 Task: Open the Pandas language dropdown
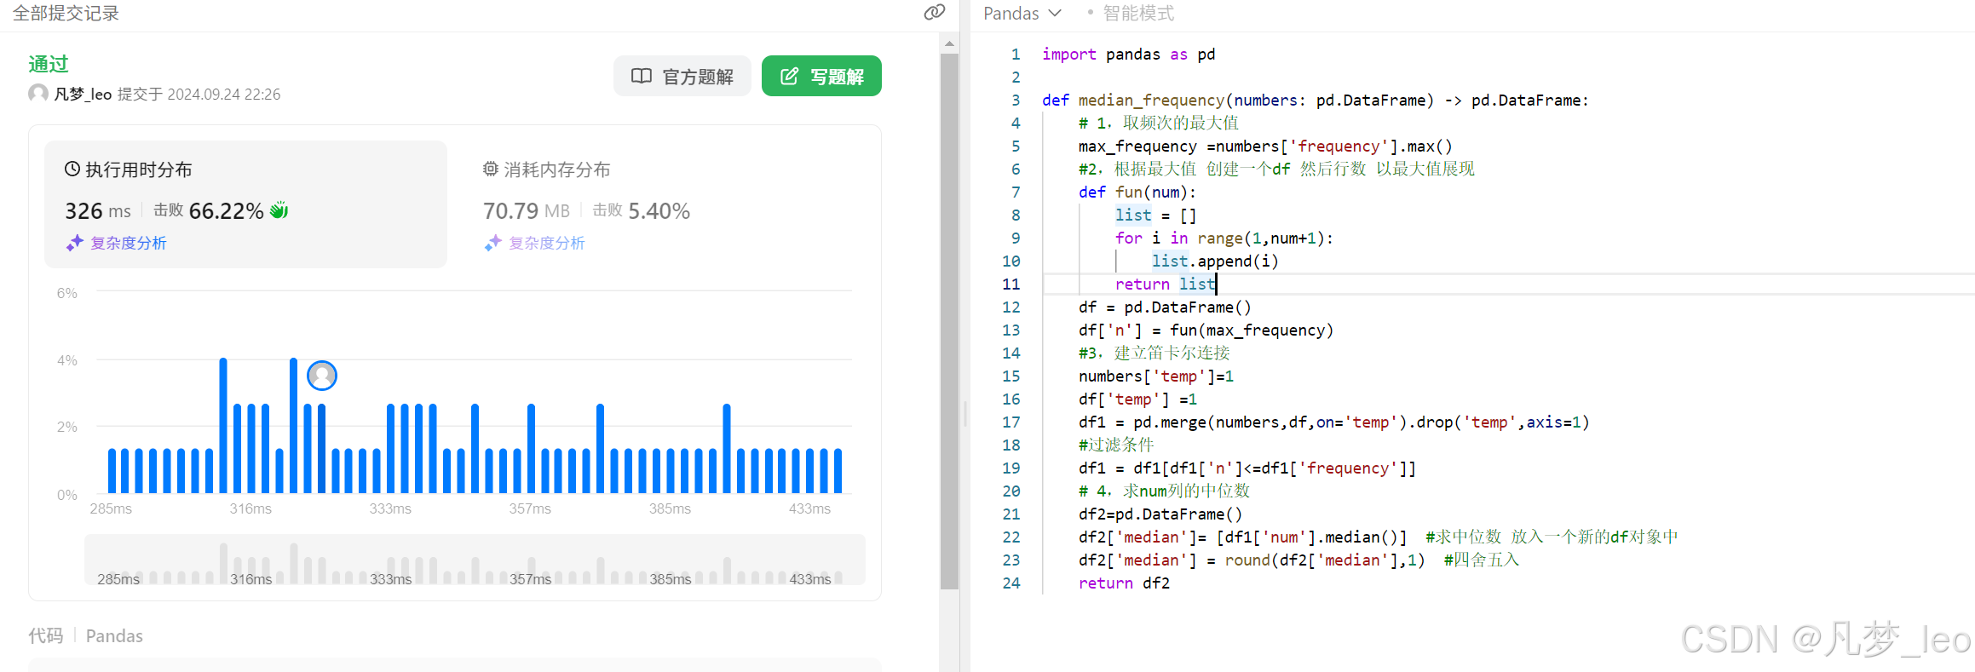click(x=1022, y=13)
